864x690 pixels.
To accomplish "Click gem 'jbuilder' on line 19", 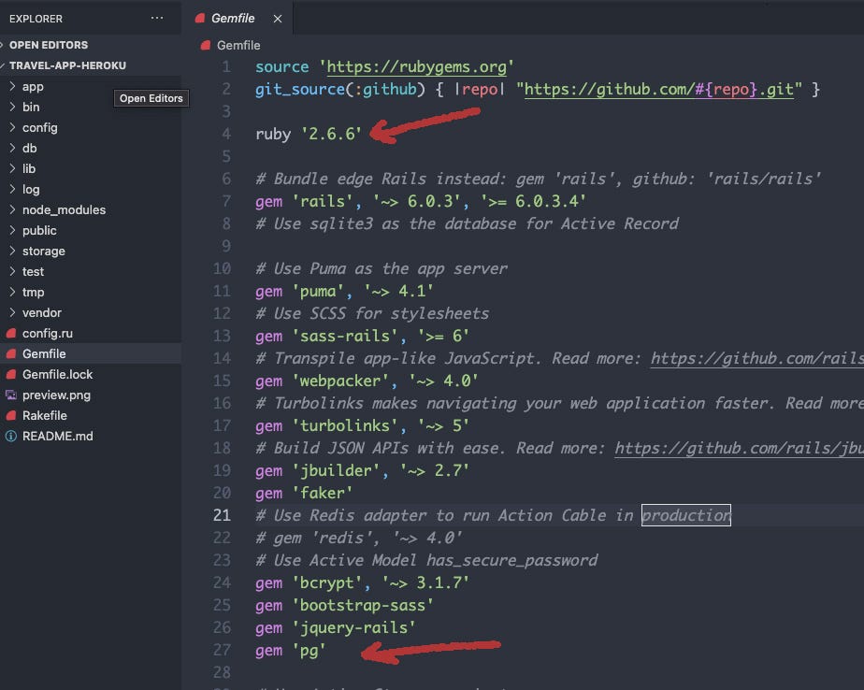I will click(x=362, y=470).
